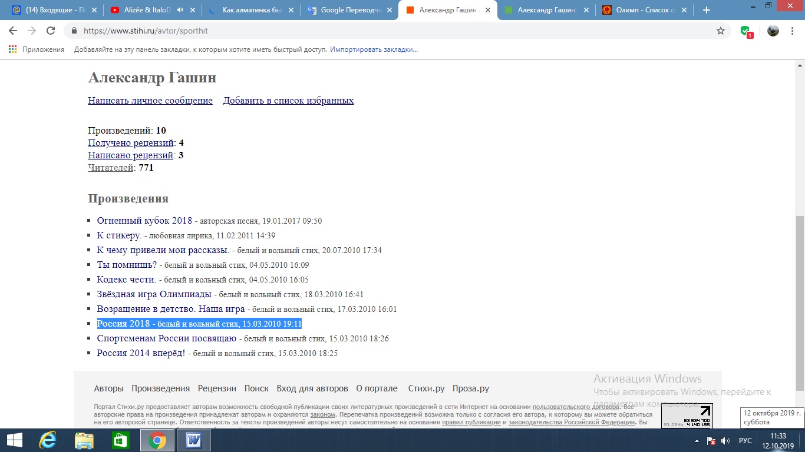Open poem К стикеру
Screen dimensions: 805x452
click(x=119, y=235)
